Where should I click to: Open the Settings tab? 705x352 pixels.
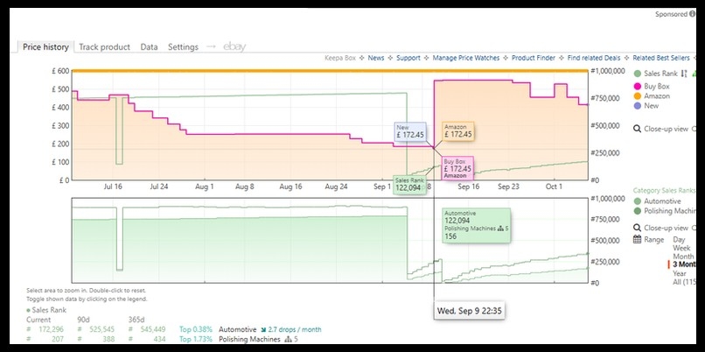click(183, 46)
